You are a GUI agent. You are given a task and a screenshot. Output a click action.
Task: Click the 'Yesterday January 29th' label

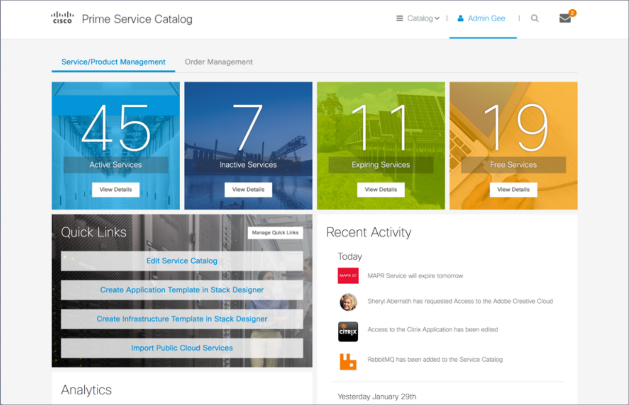[377, 397]
